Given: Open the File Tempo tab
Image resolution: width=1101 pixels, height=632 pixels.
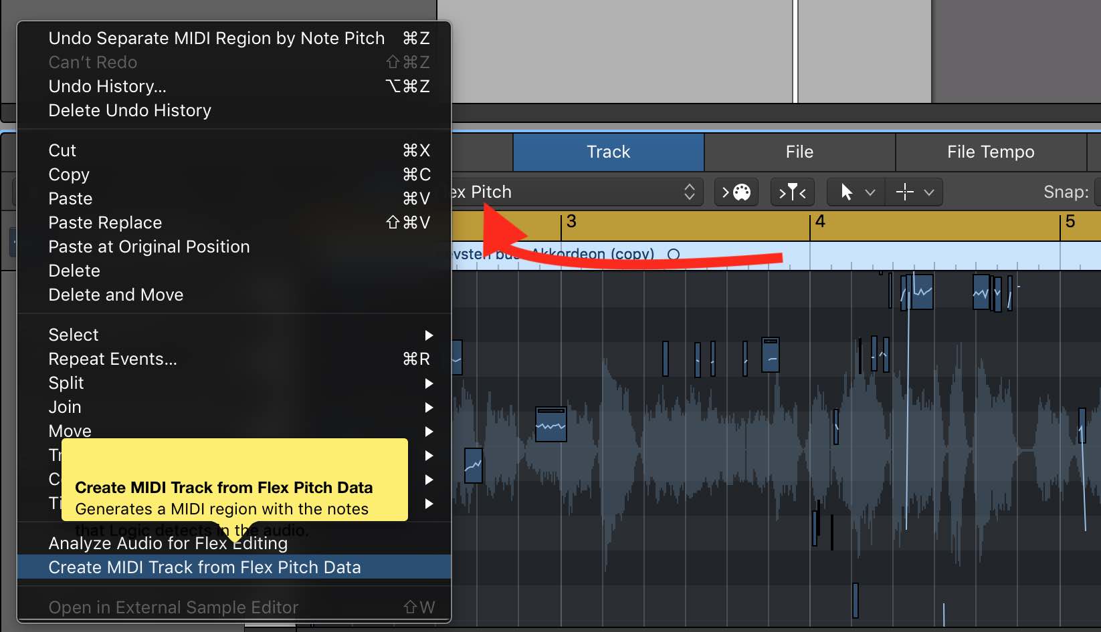Looking at the screenshot, I should click(x=990, y=152).
